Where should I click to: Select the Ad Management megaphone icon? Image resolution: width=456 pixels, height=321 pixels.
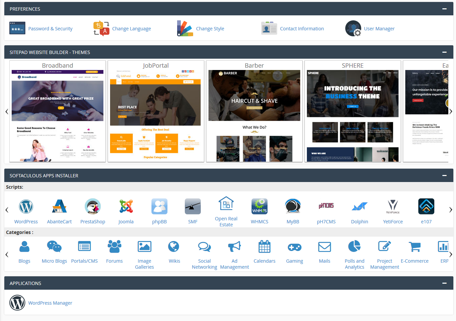click(x=235, y=247)
